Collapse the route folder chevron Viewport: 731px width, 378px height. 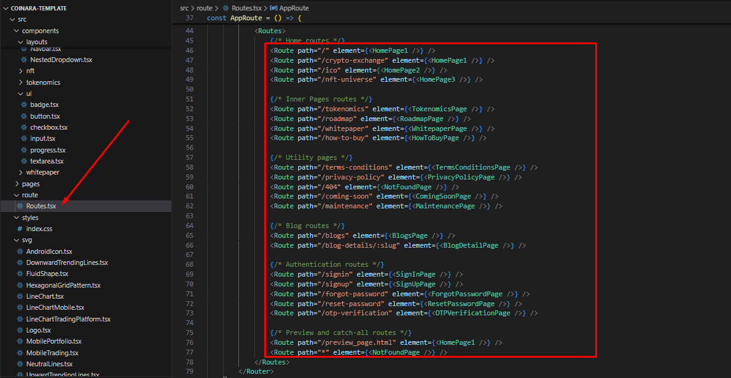[x=17, y=195]
